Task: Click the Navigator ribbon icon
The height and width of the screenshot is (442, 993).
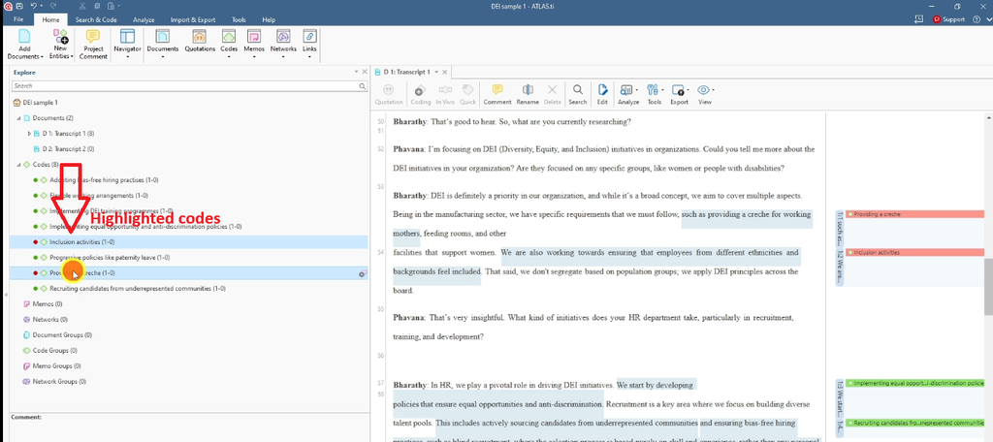Action: coord(127,36)
